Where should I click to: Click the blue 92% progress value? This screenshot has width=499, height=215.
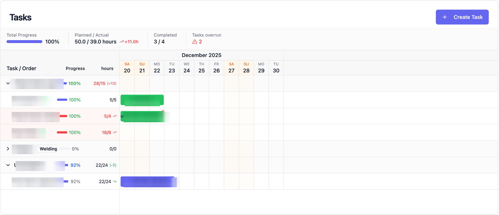[x=75, y=165]
